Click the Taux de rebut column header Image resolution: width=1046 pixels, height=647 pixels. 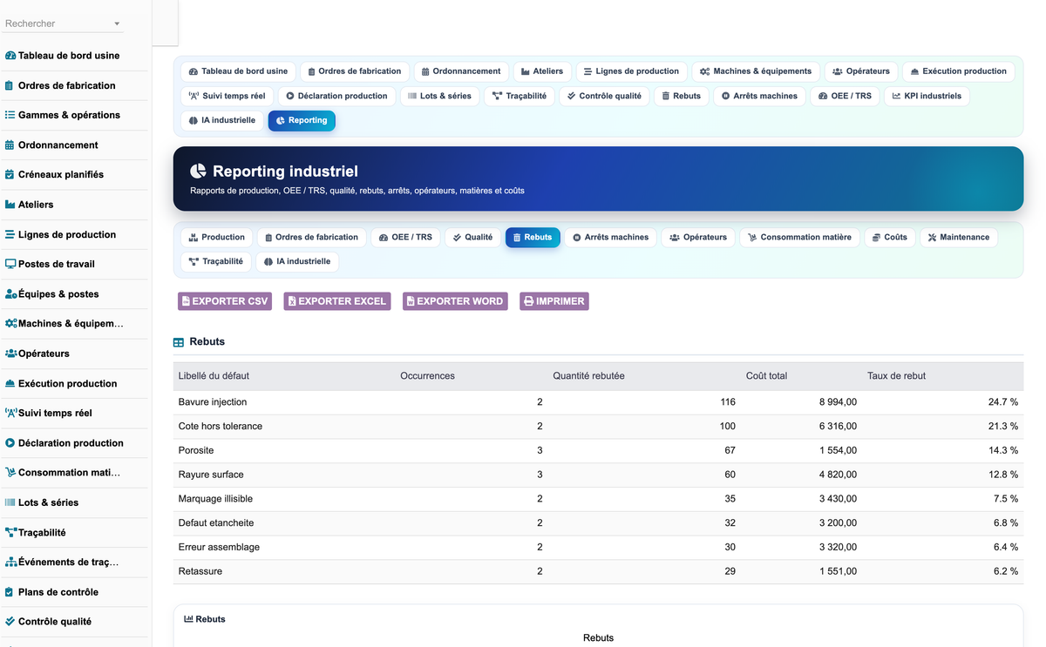coord(896,376)
